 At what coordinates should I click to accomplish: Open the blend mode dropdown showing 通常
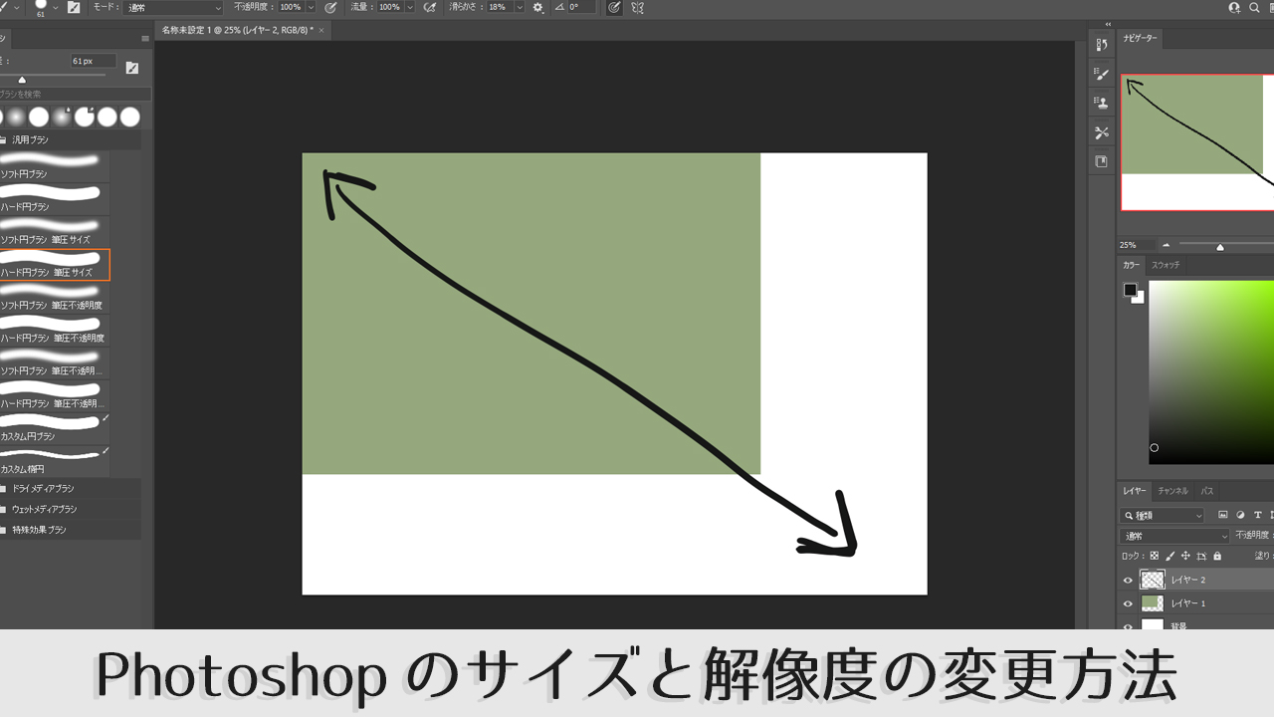point(174,7)
